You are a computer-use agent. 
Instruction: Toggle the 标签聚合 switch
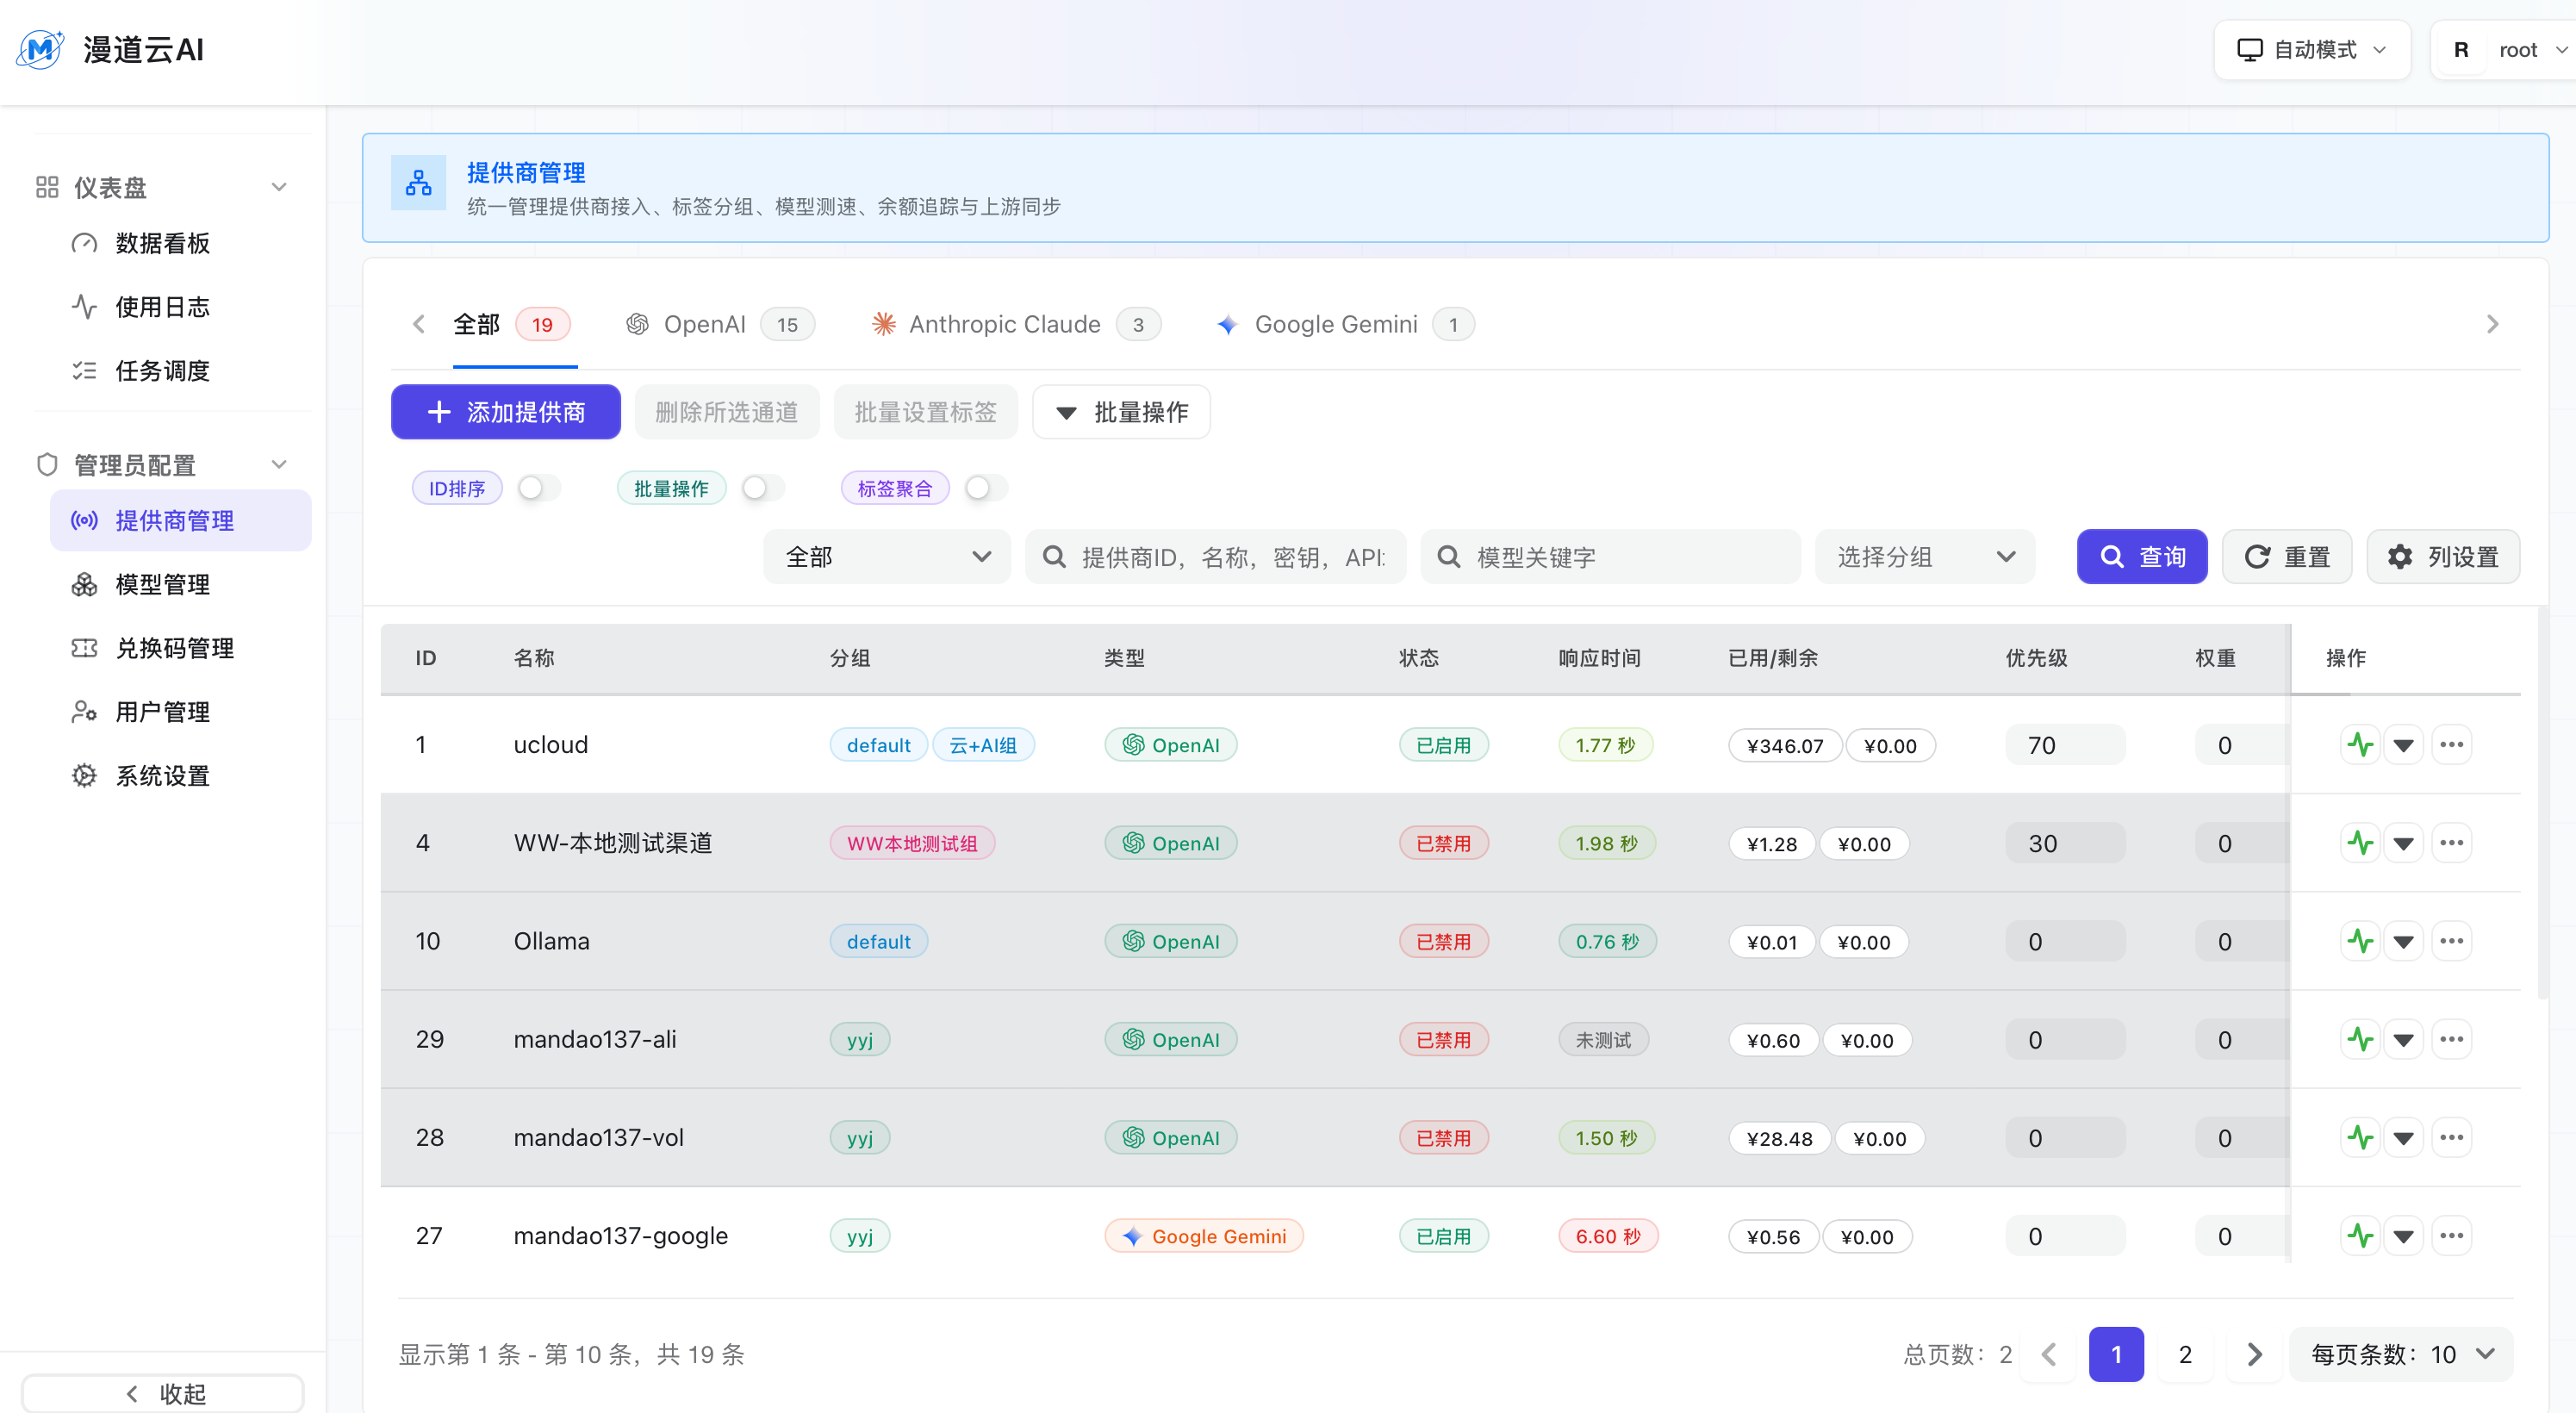[x=986, y=488]
